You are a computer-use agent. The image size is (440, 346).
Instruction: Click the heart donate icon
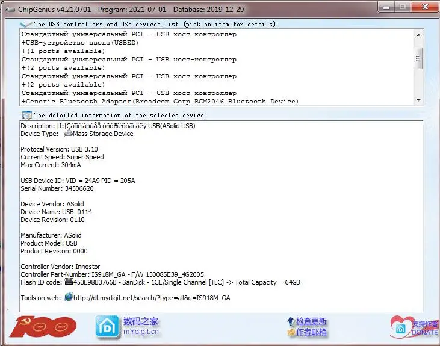pyautogui.click(x=401, y=327)
